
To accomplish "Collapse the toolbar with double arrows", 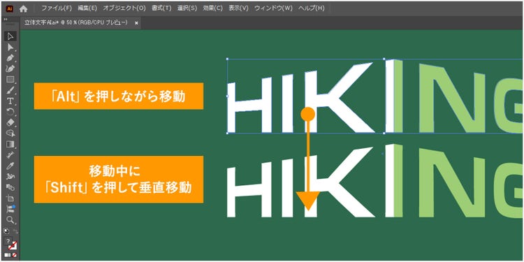I will pyautogui.click(x=6, y=19).
